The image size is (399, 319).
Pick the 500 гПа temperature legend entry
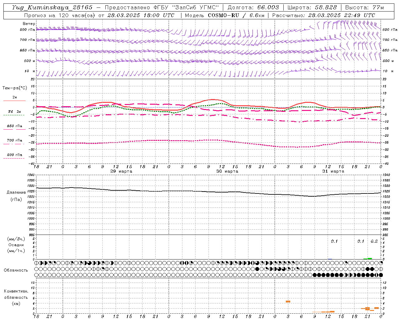[14, 156]
